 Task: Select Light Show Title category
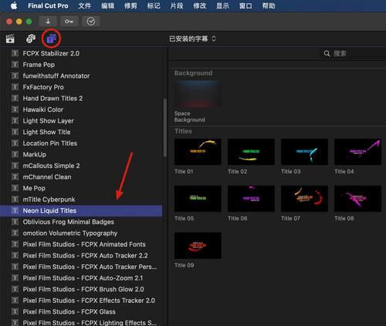[x=81, y=132]
